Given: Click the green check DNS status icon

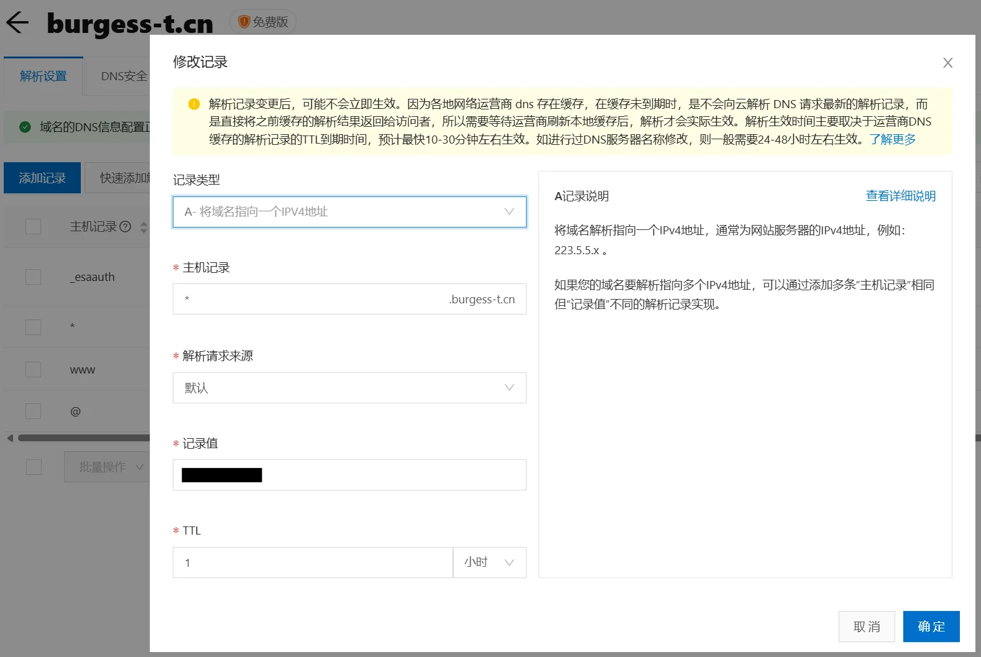Looking at the screenshot, I should pyautogui.click(x=25, y=127).
